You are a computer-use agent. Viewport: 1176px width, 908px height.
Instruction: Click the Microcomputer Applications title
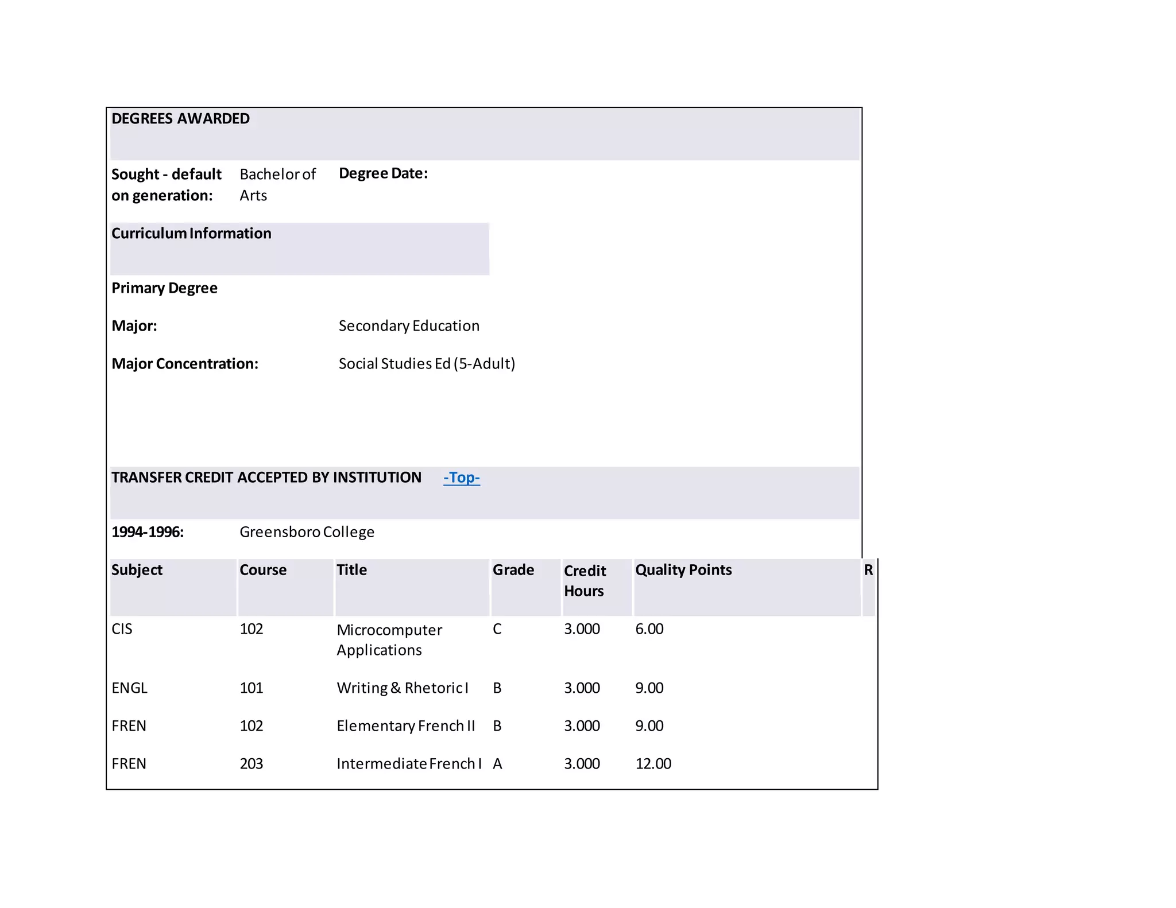point(389,640)
